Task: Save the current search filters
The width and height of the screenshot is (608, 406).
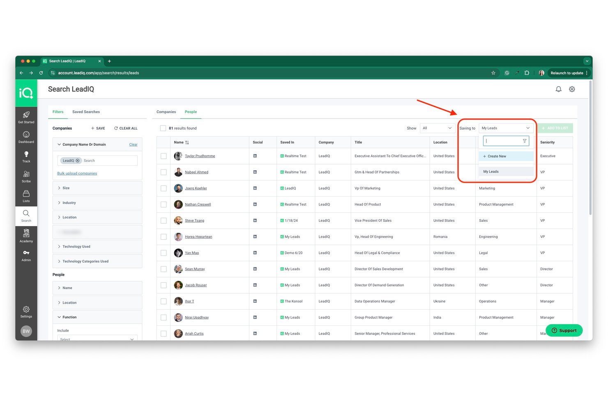Action: [98, 128]
